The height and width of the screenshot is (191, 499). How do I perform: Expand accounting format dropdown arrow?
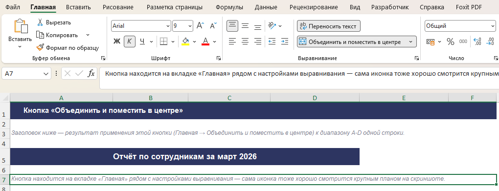coord(439,42)
